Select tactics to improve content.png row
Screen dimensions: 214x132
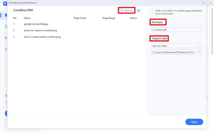pos(76,30)
